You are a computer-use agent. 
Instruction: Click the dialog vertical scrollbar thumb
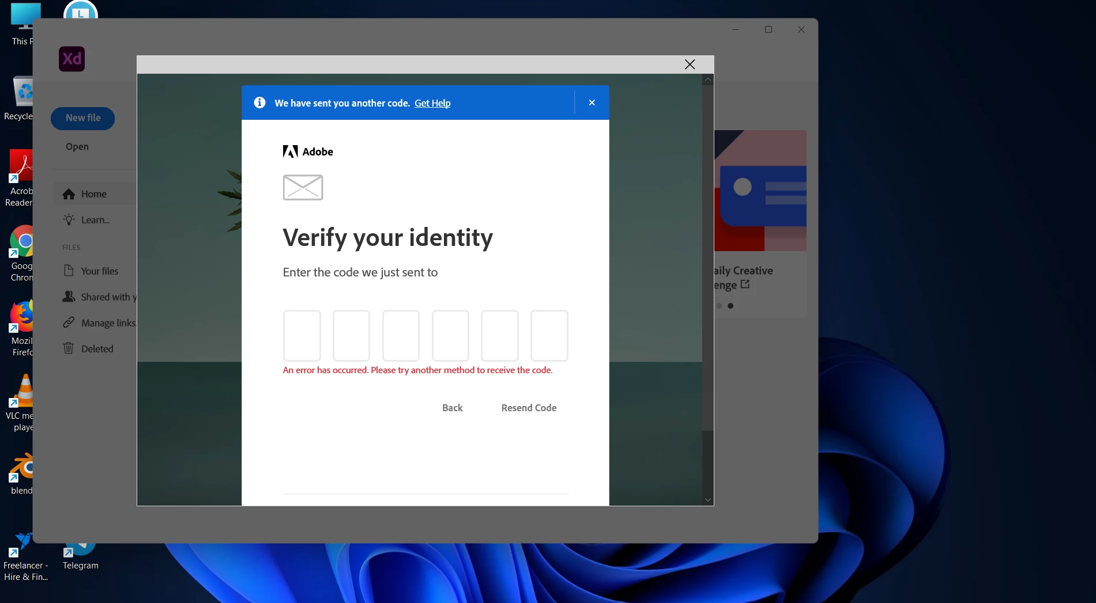click(x=708, y=258)
